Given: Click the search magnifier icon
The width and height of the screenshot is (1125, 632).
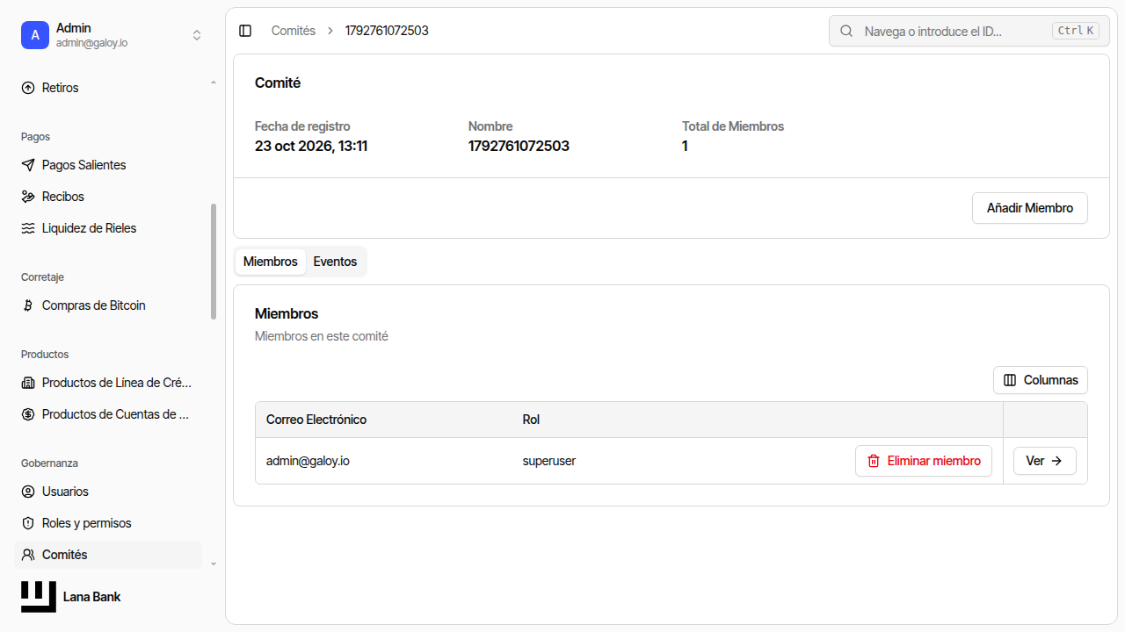Looking at the screenshot, I should [846, 31].
